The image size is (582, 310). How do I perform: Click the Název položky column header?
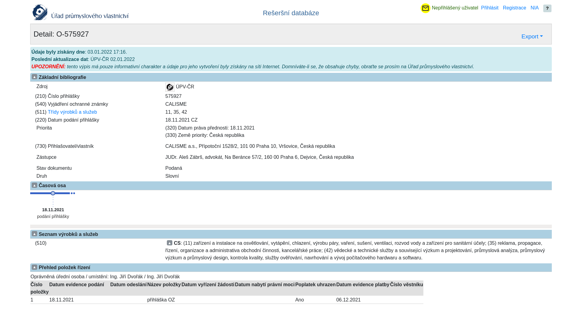click(x=164, y=285)
